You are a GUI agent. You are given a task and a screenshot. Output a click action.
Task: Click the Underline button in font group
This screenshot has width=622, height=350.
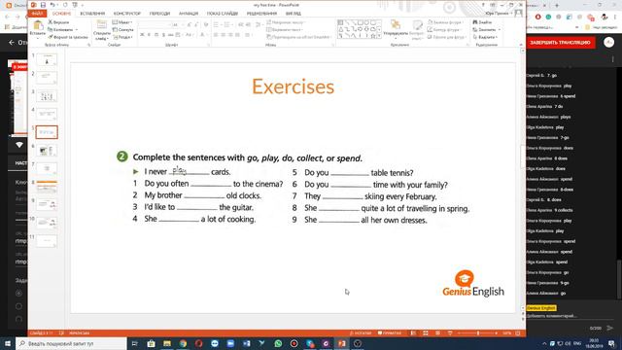156,35
